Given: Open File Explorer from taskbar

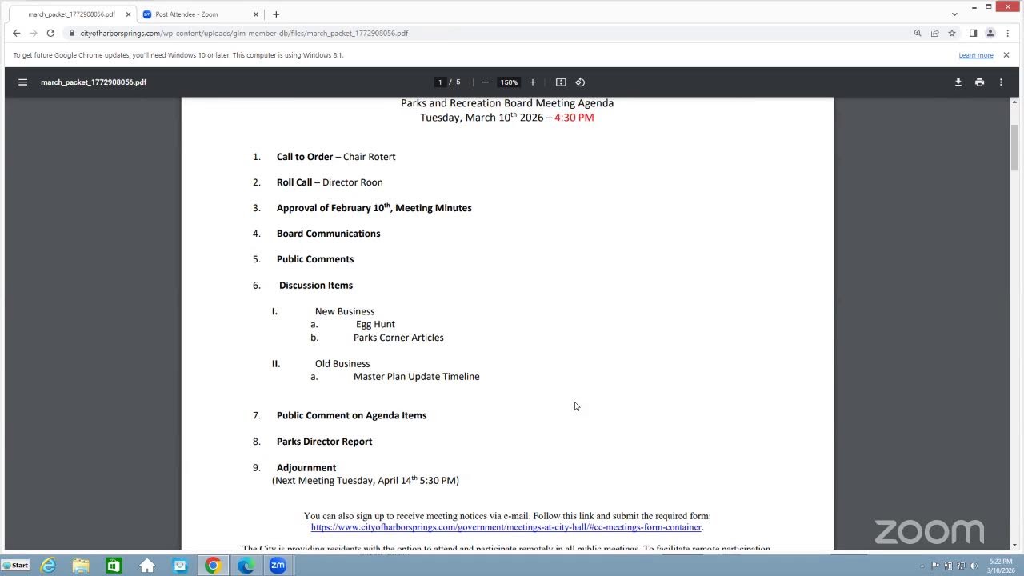Looking at the screenshot, I should (x=81, y=566).
